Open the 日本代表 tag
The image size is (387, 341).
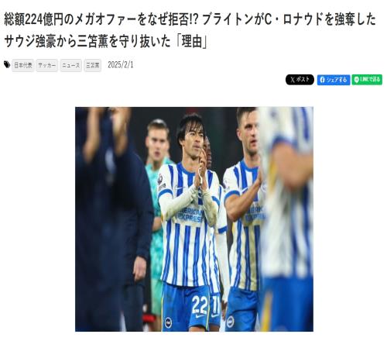[23, 65]
